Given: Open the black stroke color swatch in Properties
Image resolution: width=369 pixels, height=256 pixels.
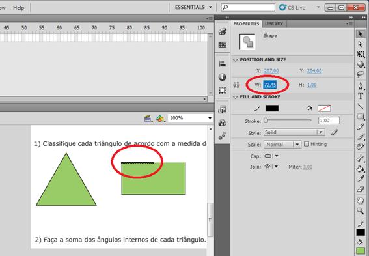Looking at the screenshot, I should coord(272,108).
